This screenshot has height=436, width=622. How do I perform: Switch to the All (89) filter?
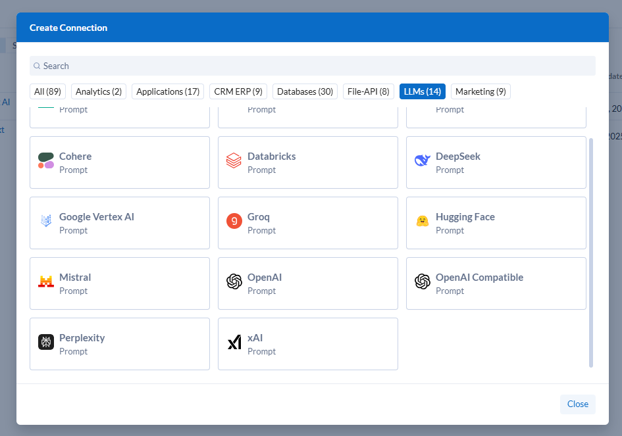47,91
